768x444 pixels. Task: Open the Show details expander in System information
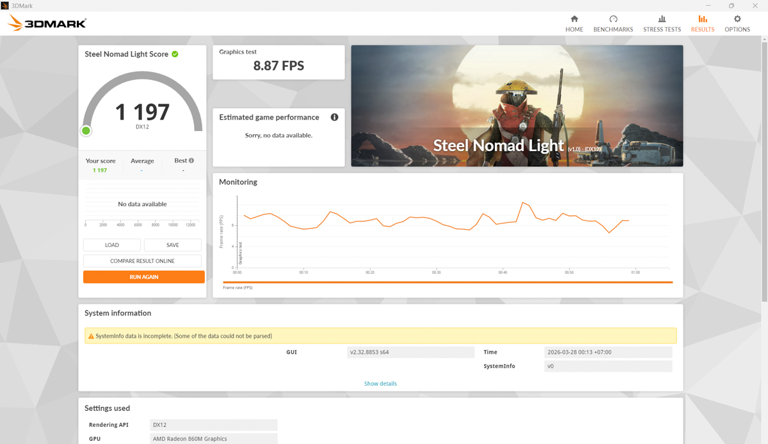pyautogui.click(x=380, y=383)
